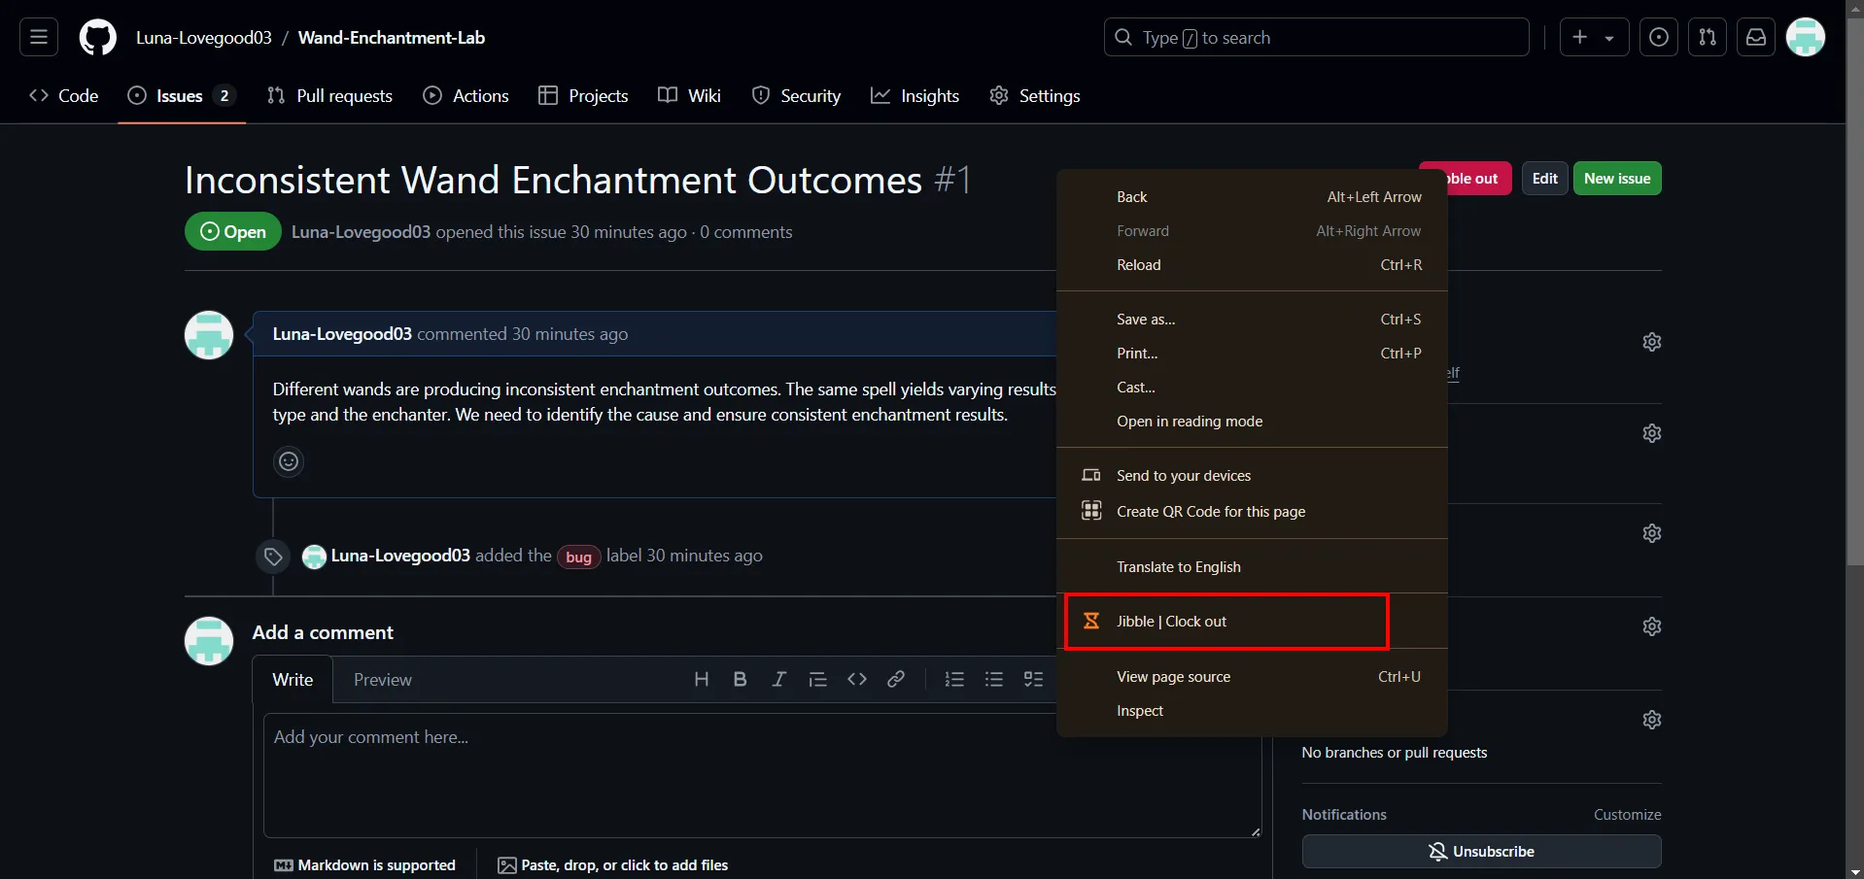
Task: Click the Heading formatting icon
Action: pos(701,680)
